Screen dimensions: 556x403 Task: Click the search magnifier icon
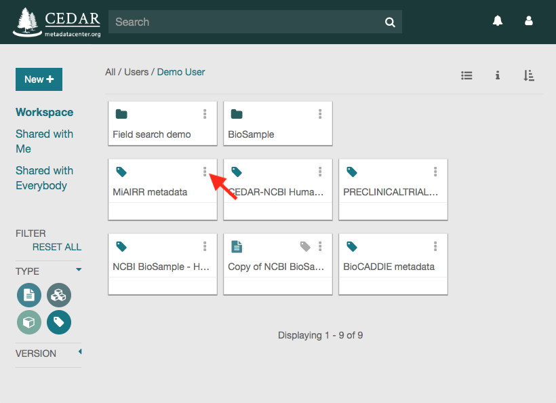[x=390, y=22]
